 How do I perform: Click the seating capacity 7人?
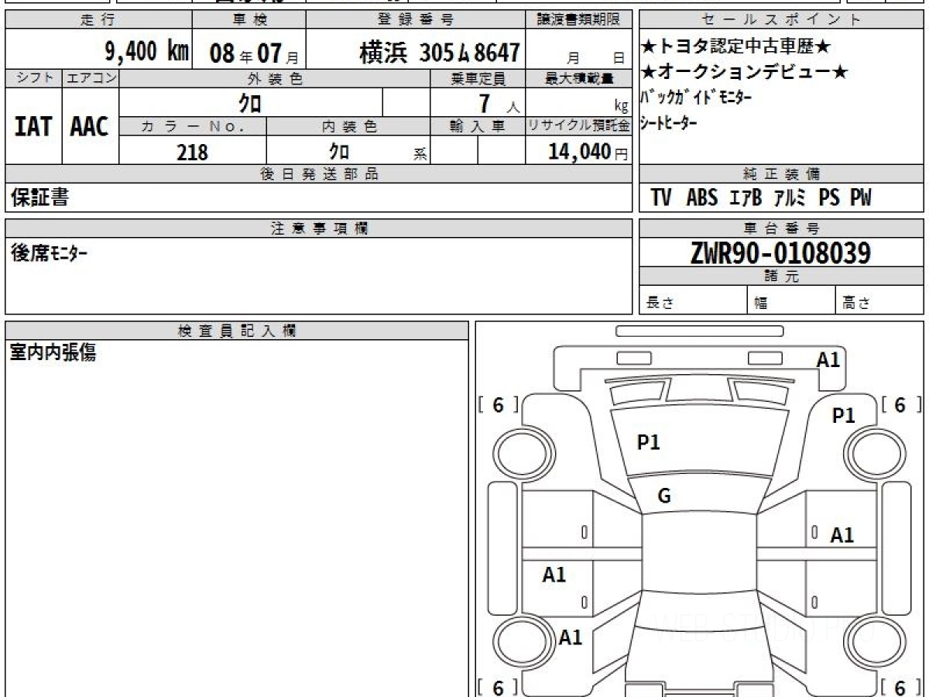pyautogui.click(x=499, y=103)
